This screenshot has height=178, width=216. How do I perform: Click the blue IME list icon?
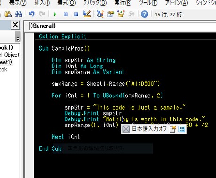[182, 129]
